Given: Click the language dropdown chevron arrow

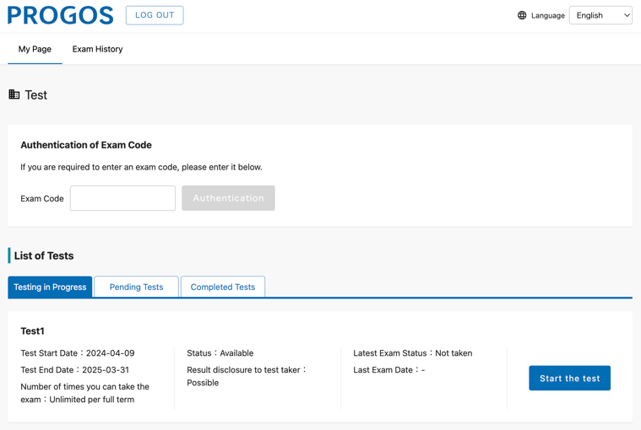Looking at the screenshot, I should click(x=627, y=15).
